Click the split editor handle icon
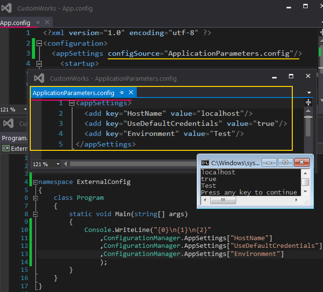Image resolution: width=323 pixels, height=292 pixels. (x=309, y=102)
